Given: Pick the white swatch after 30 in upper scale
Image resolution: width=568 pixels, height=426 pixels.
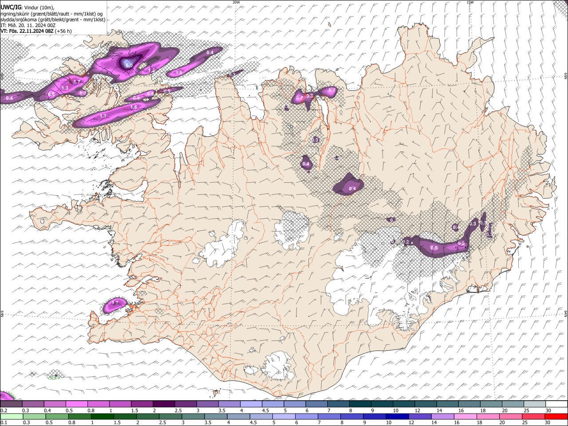Looking at the screenshot, I should pos(557,404).
